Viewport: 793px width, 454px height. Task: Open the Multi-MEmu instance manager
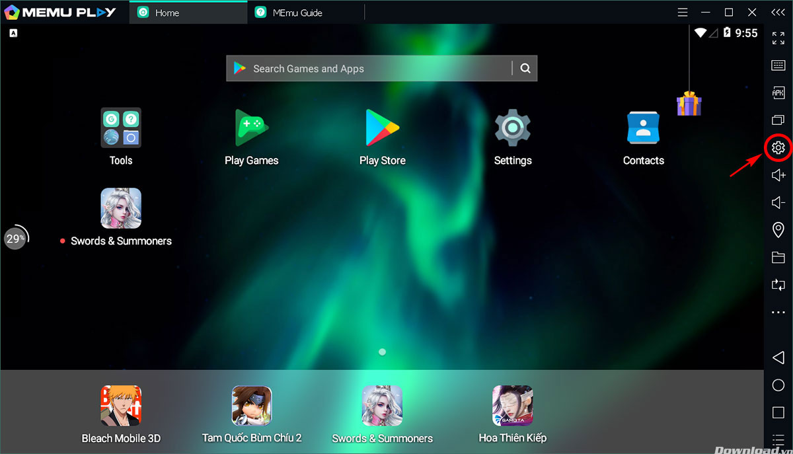click(x=777, y=120)
